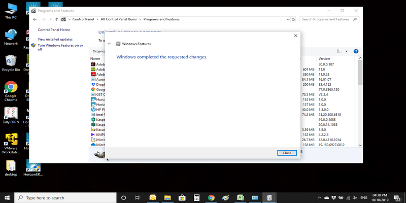Screen dimensions: 406x203
Task: Open the view options dropdown arrow
Action: 347,51
